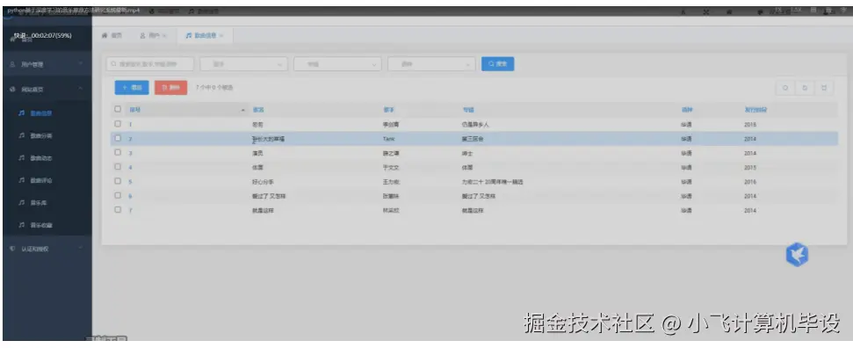Click the rightmost square icon button above the table
This screenshot has height=348, width=853.
click(x=824, y=88)
